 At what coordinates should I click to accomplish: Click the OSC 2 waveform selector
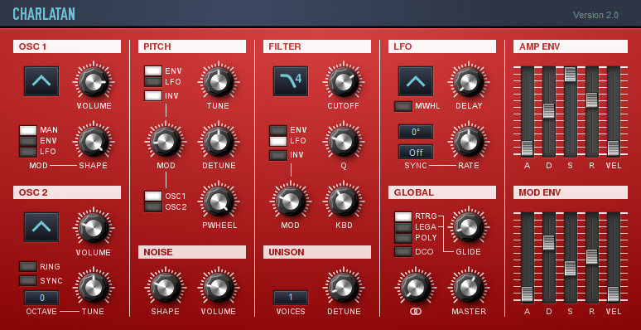point(41,227)
